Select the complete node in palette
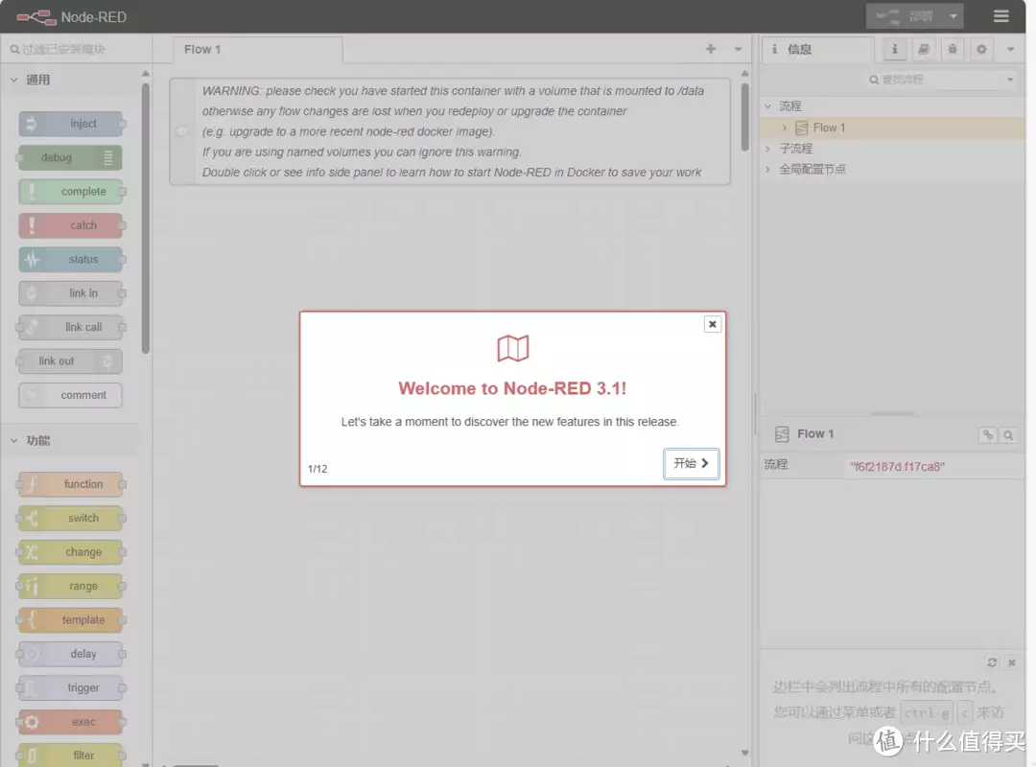 [x=71, y=192]
